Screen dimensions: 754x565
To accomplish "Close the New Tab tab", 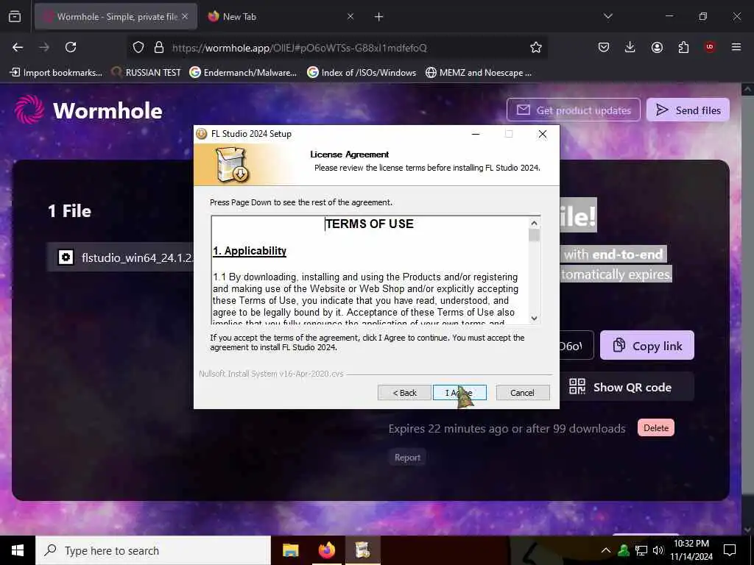I will (350, 17).
